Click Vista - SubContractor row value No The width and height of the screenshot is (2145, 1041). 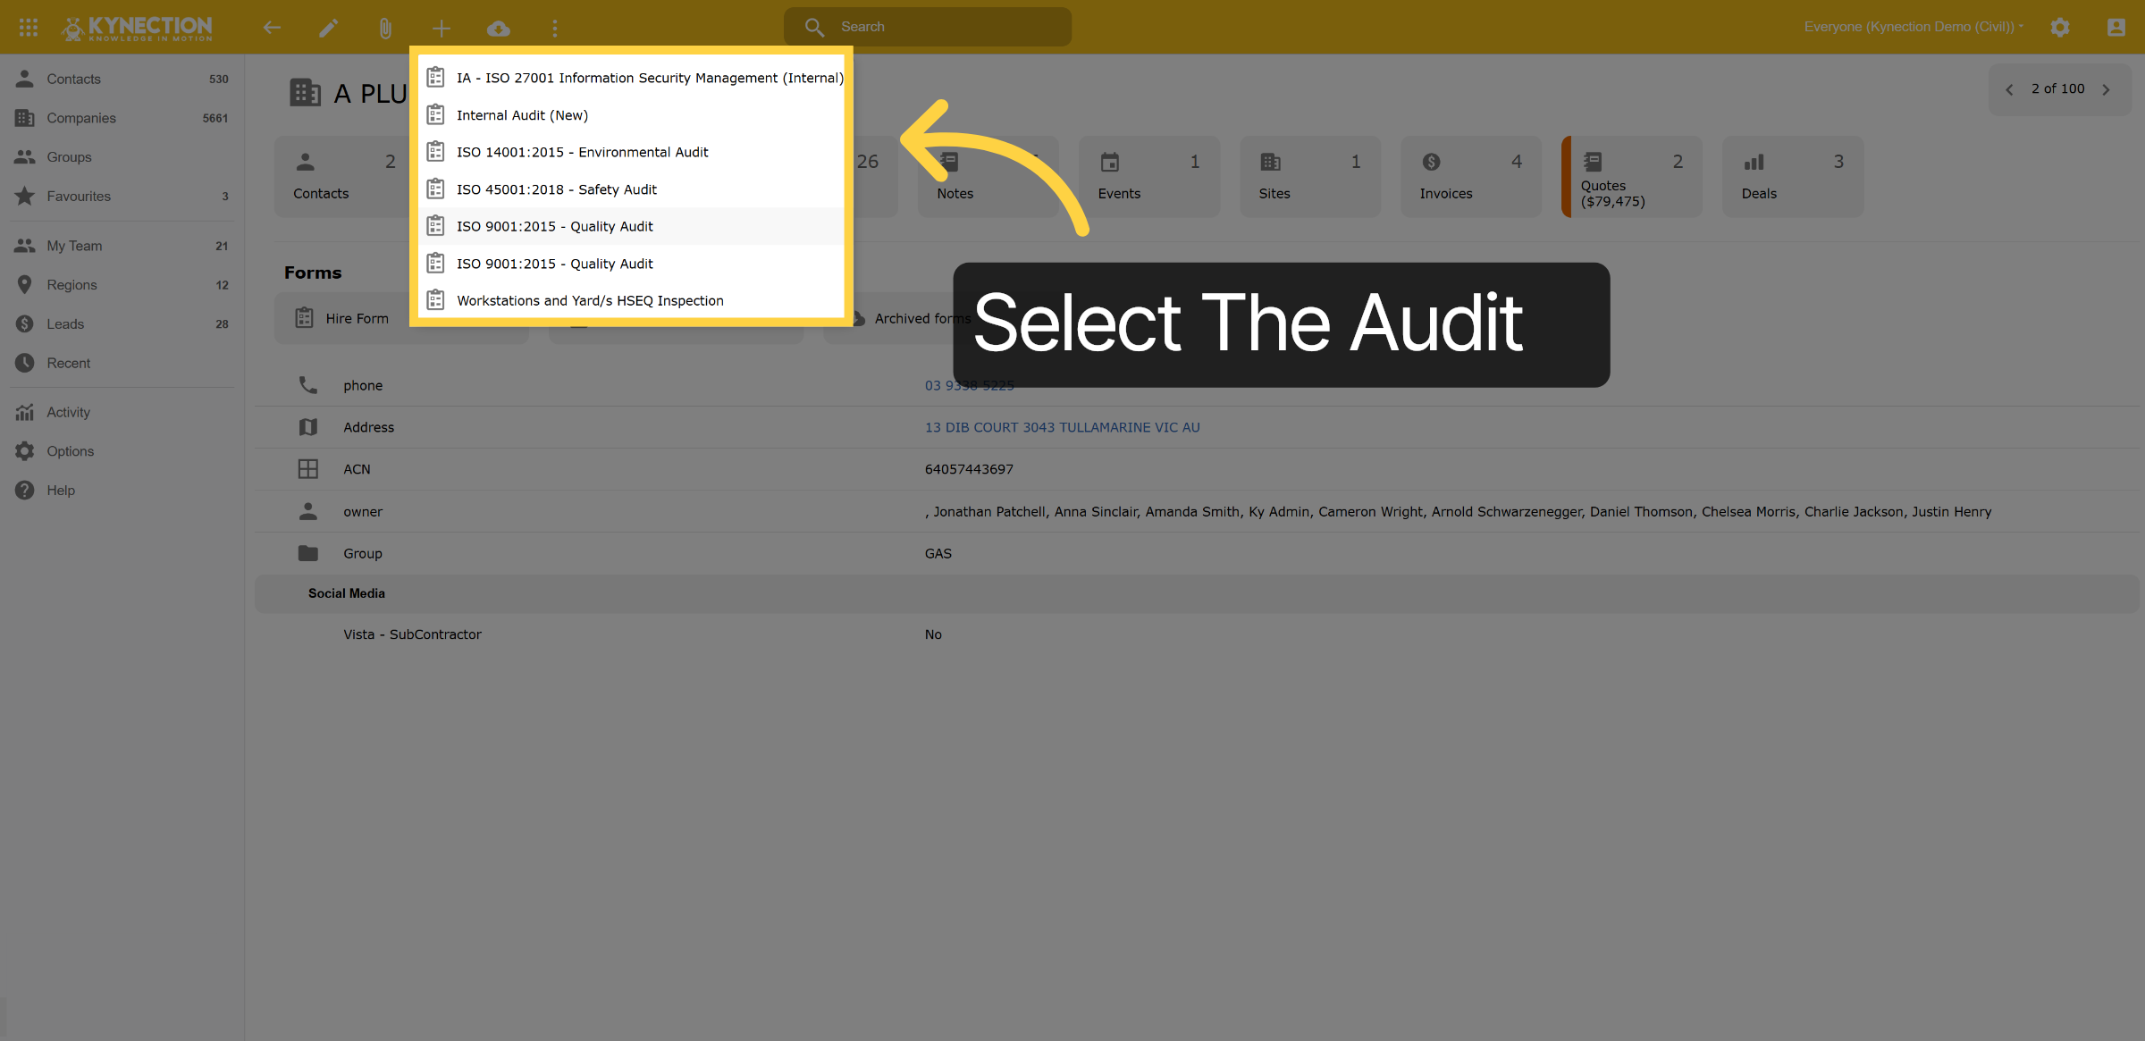[x=933, y=634]
